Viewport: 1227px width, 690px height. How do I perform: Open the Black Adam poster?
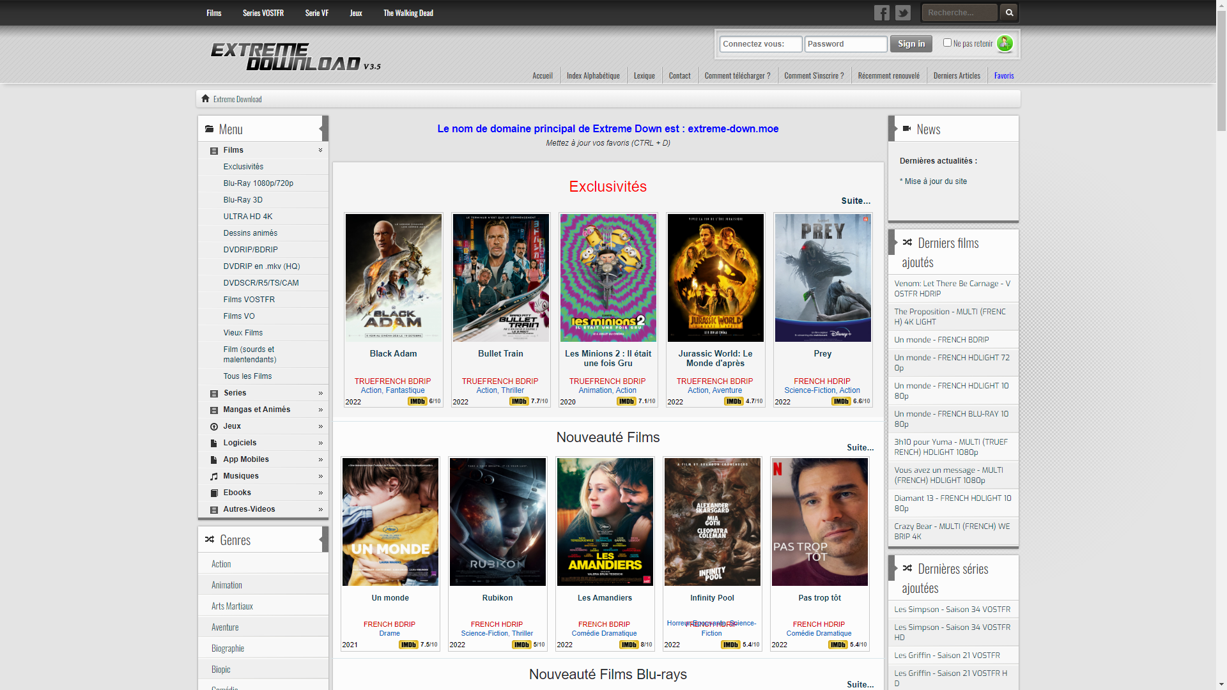point(393,278)
